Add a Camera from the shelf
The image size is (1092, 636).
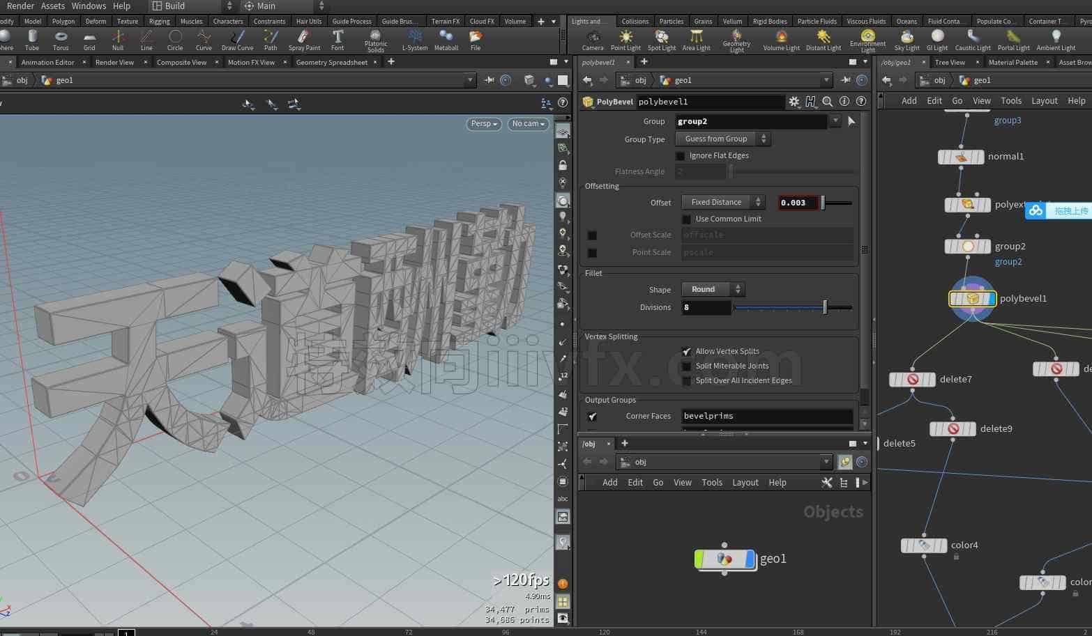[x=593, y=40]
